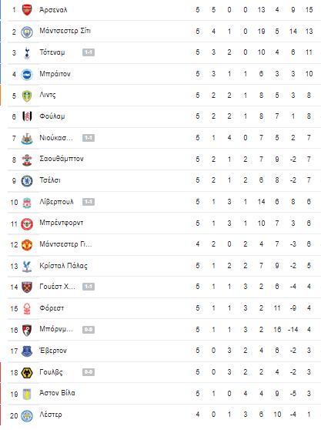Image resolution: width=321 pixels, height=430 pixels.
Task: Open the 0-0 badge next to Μπόρνμ...
Action: (89, 330)
